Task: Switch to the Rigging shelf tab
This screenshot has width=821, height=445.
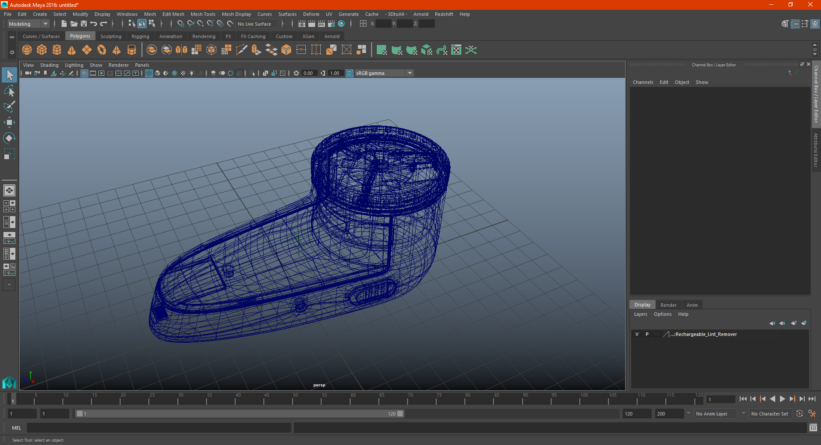Action: point(140,36)
